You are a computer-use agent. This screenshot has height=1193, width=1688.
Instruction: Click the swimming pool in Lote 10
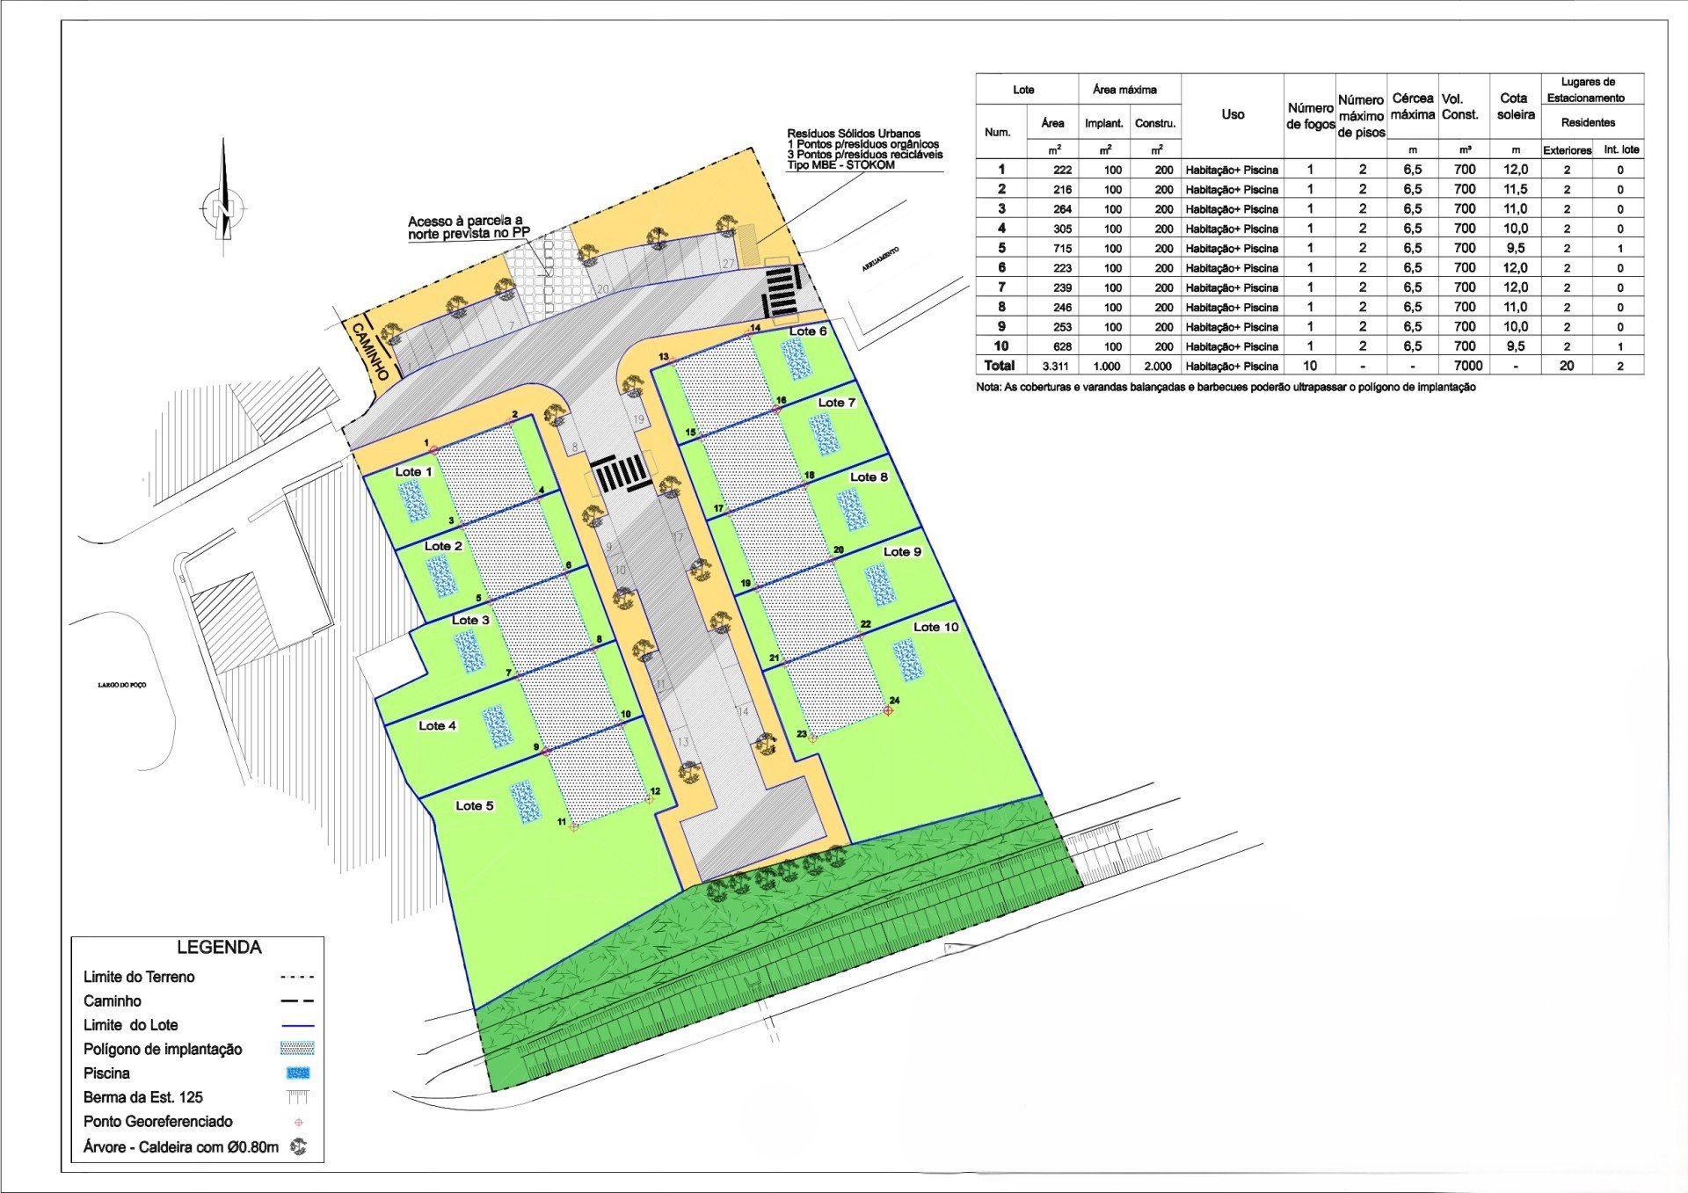pyautogui.click(x=908, y=659)
